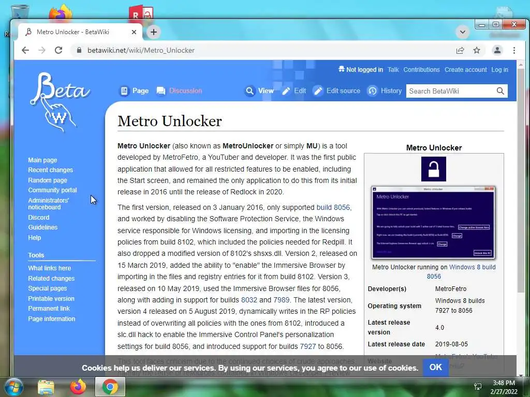The height and width of the screenshot is (397, 530).
Task: Click the network icon in system tray
Action: [478, 387]
